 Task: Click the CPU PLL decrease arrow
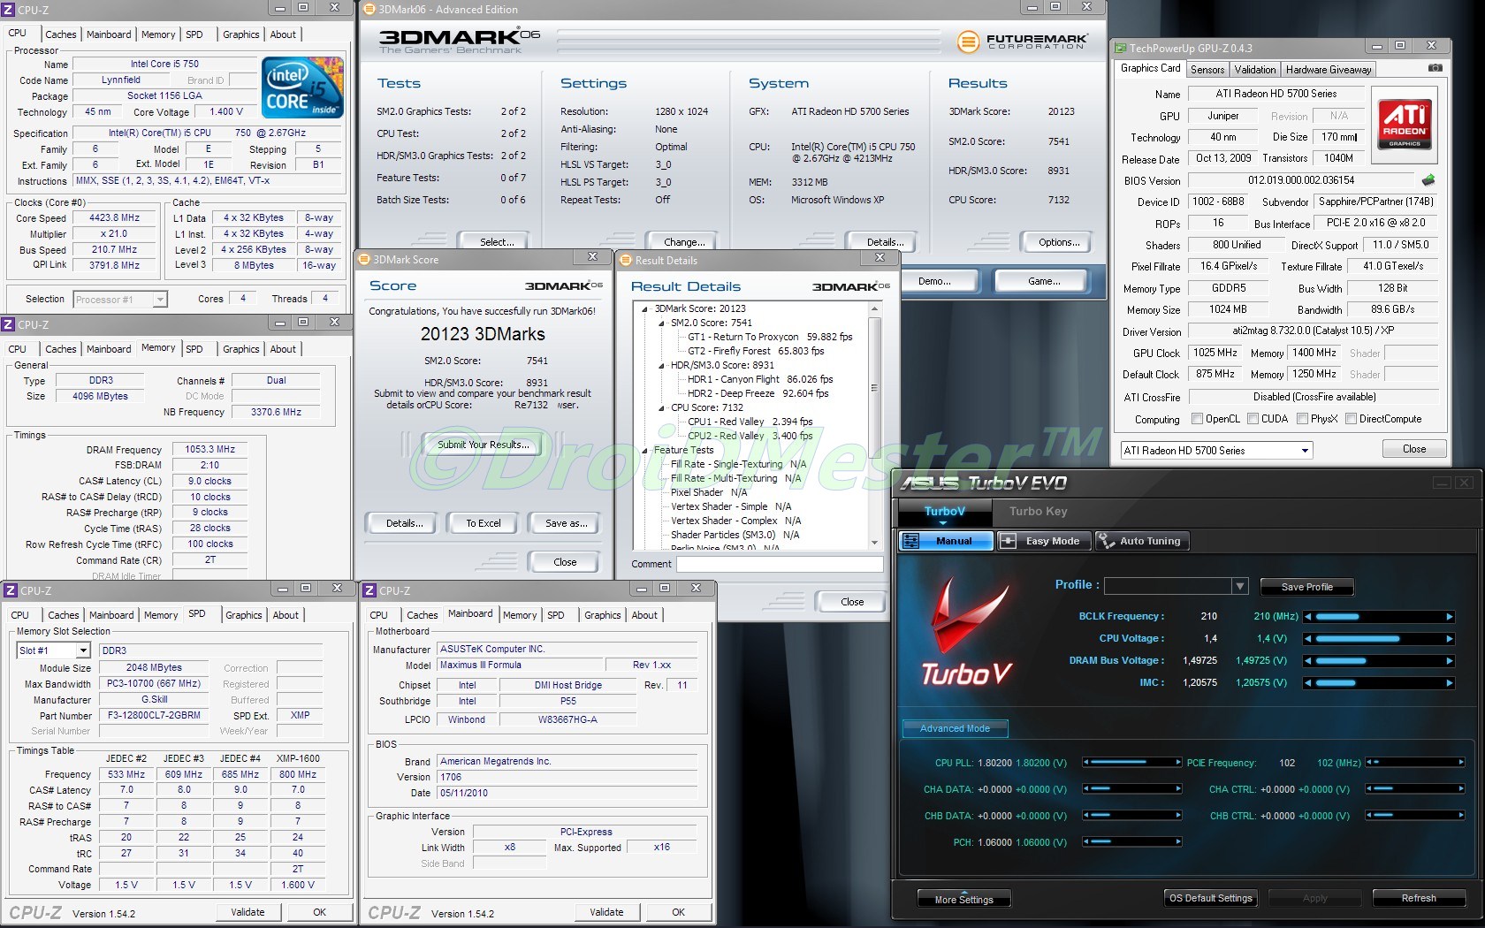point(1086,762)
